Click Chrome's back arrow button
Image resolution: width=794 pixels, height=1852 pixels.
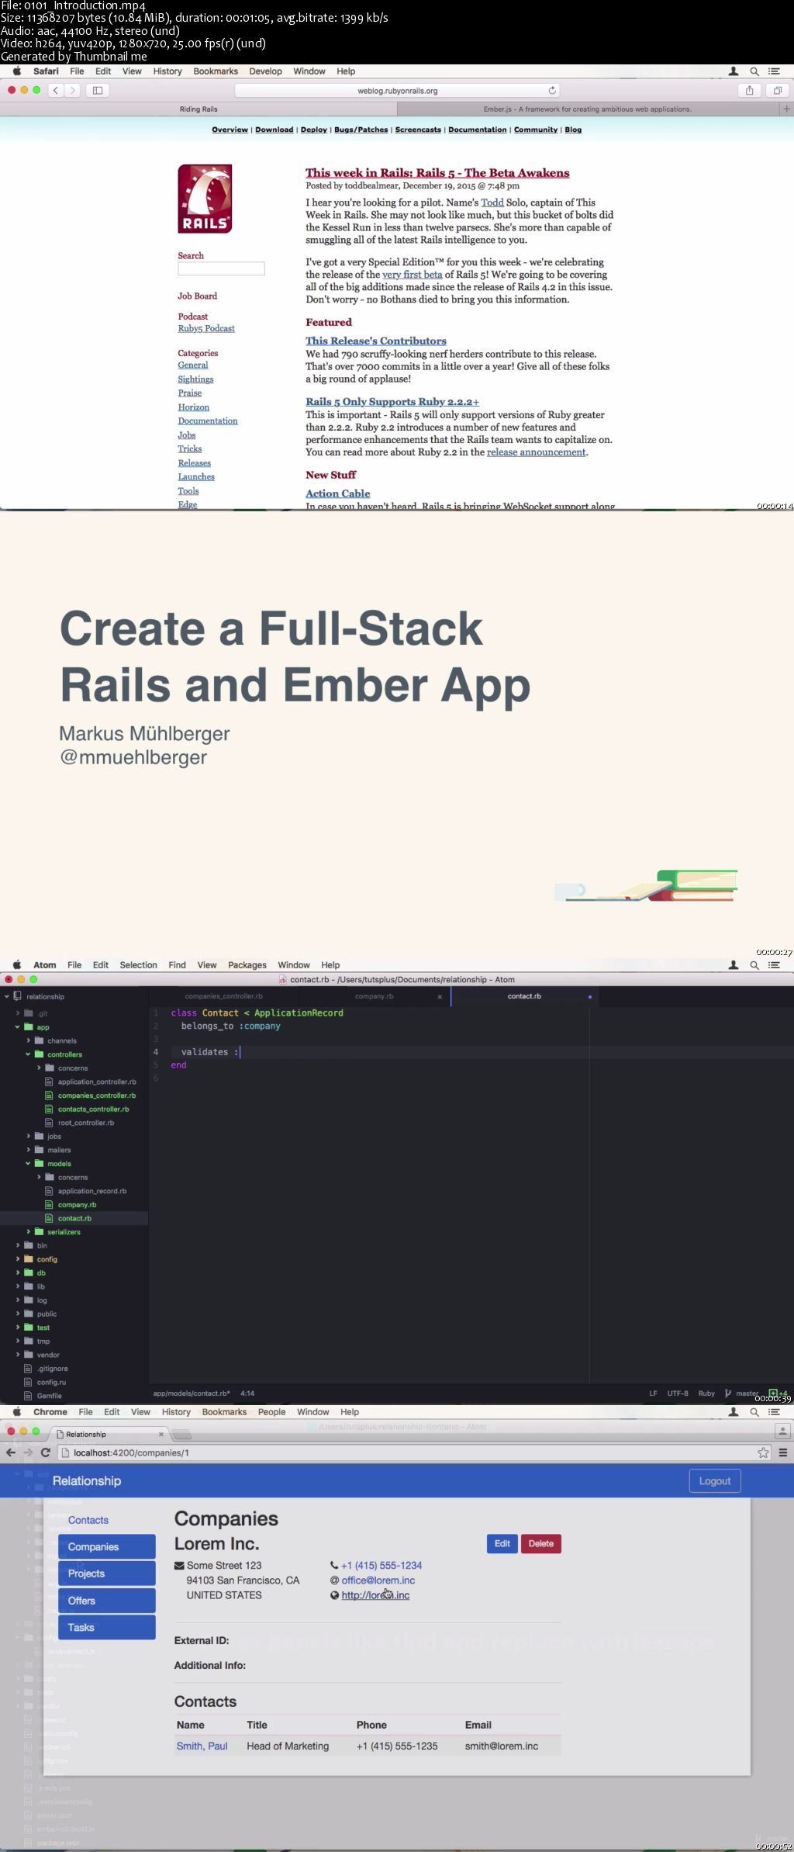click(x=11, y=1452)
